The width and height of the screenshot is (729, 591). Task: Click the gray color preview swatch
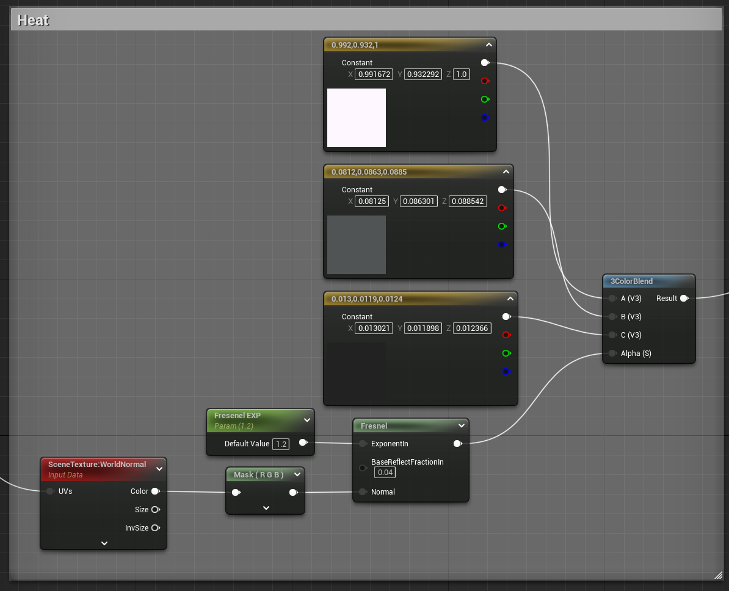(357, 245)
